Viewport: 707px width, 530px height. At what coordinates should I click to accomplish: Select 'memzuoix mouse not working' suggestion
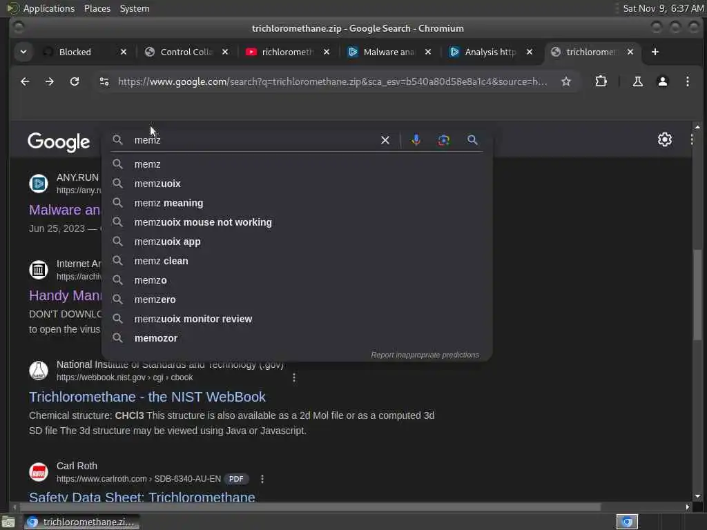point(297,223)
